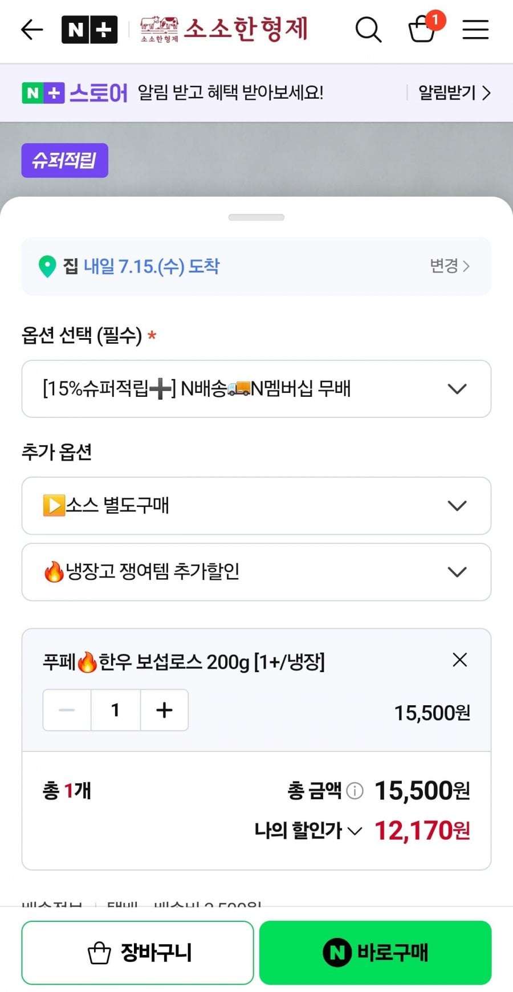Open the N+ store logo
Screen dimensions: 513x992
[x=89, y=30]
